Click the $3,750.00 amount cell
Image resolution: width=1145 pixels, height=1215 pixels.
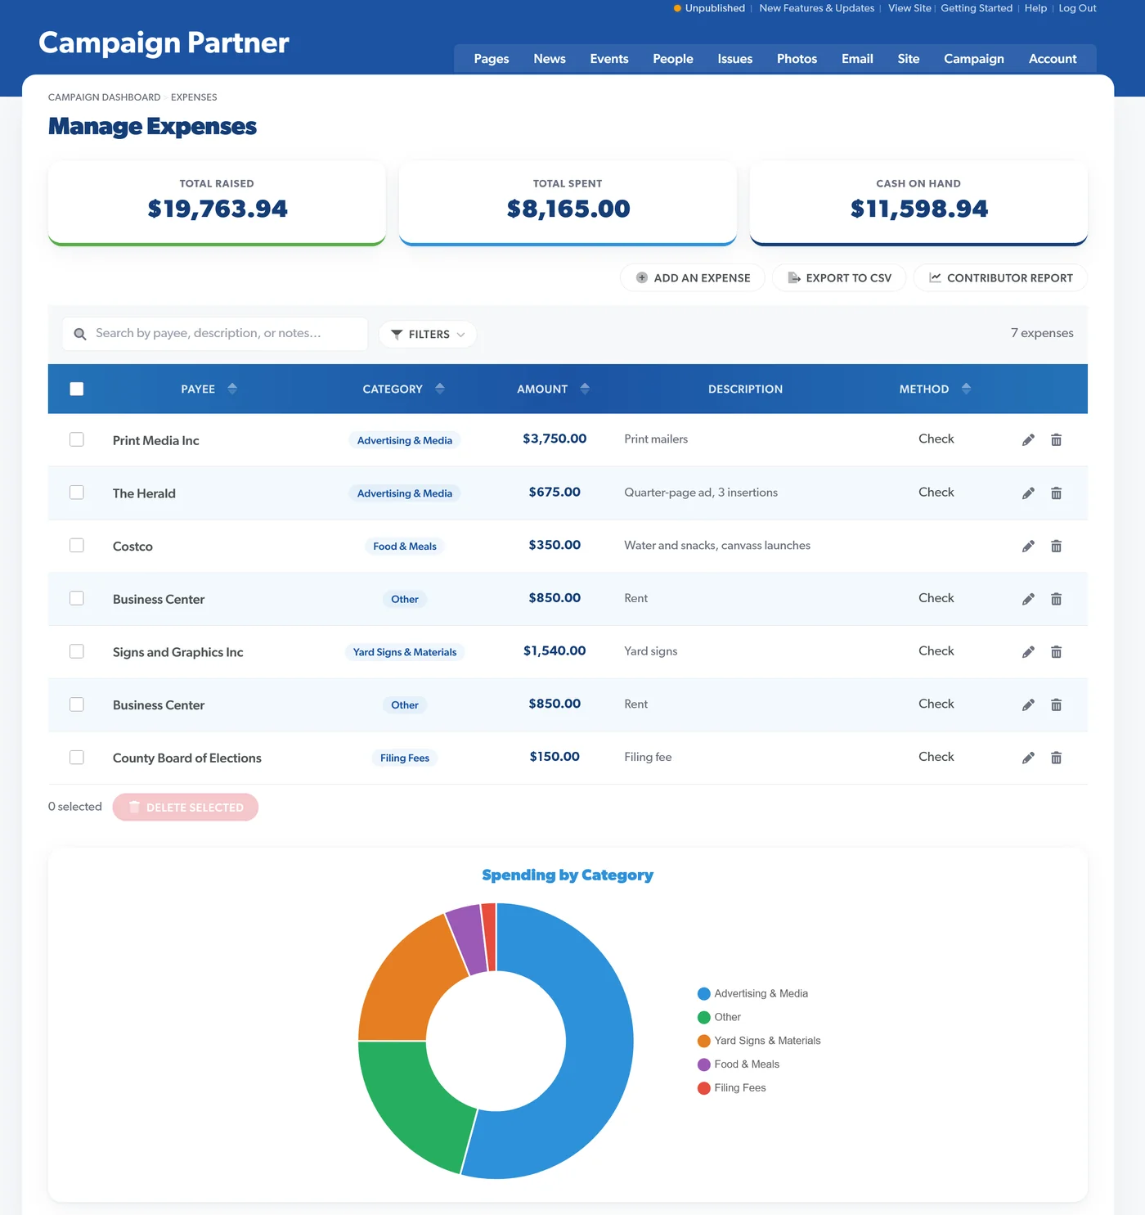tap(555, 439)
